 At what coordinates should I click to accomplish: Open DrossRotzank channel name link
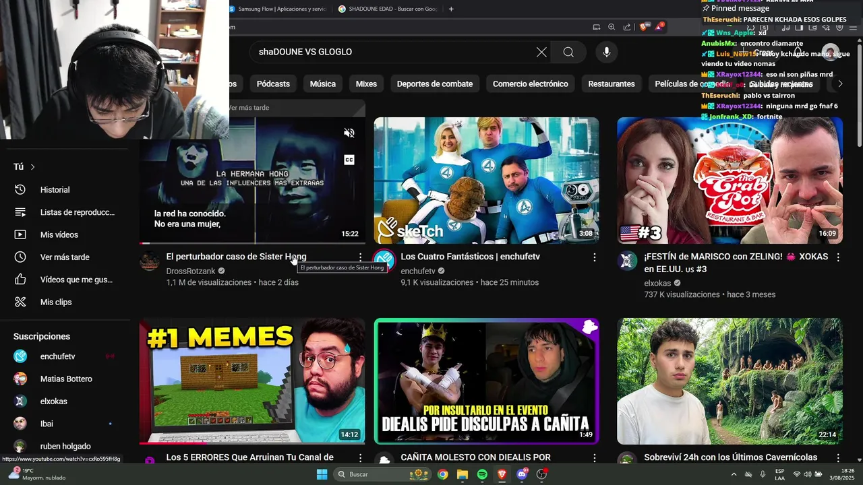coord(191,271)
